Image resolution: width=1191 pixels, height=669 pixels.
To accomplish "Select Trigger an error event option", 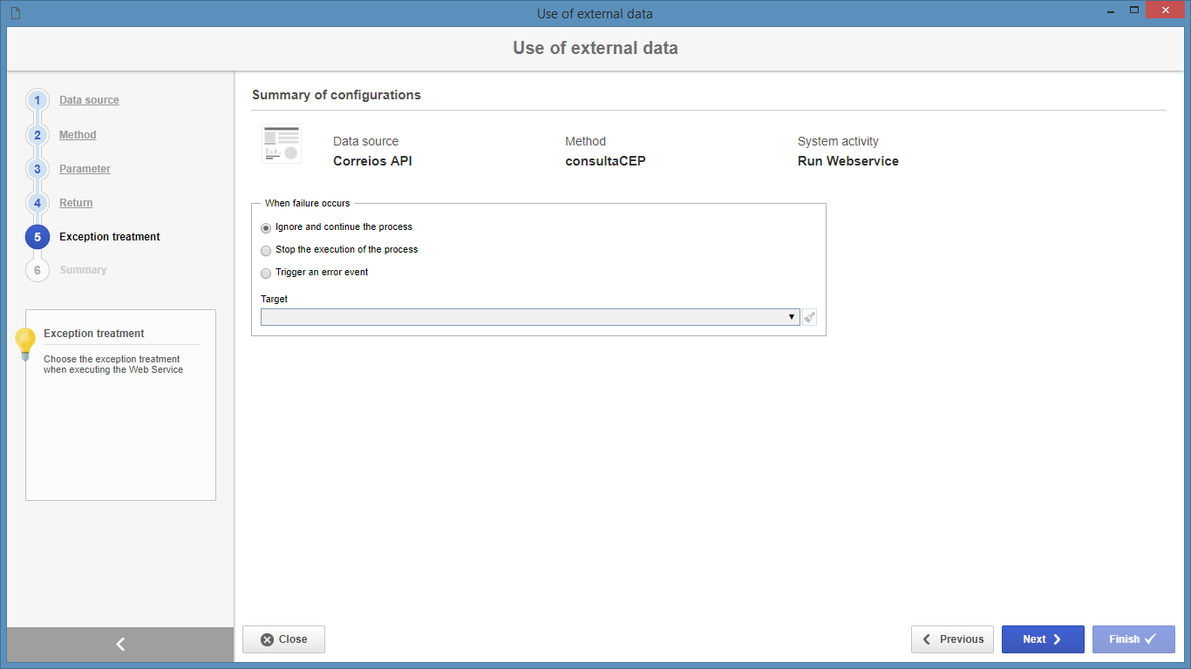I will (266, 273).
